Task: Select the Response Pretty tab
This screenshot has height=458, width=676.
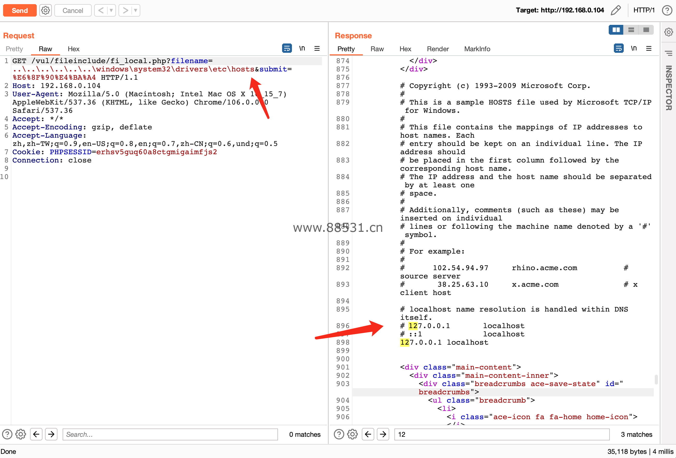Action: pyautogui.click(x=346, y=49)
